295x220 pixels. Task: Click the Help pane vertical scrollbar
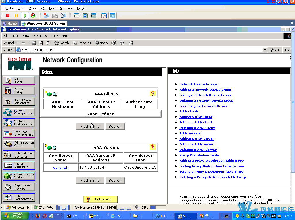(293, 102)
